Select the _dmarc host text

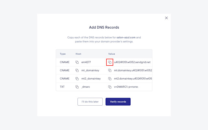pyautogui.click(x=85, y=87)
